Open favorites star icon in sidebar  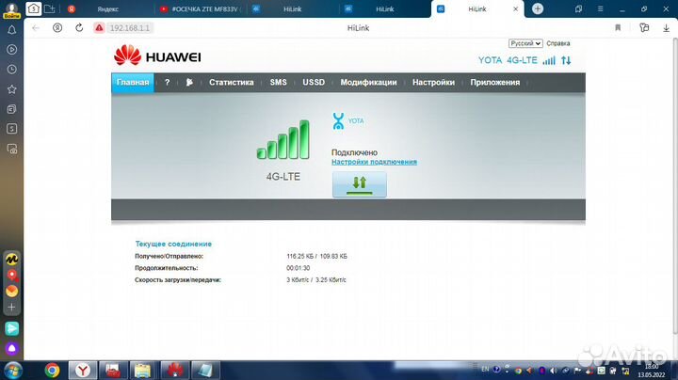coord(11,89)
